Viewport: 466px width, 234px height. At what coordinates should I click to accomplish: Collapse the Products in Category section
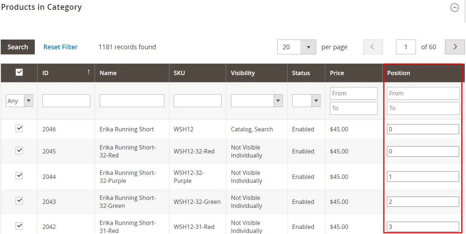click(454, 8)
